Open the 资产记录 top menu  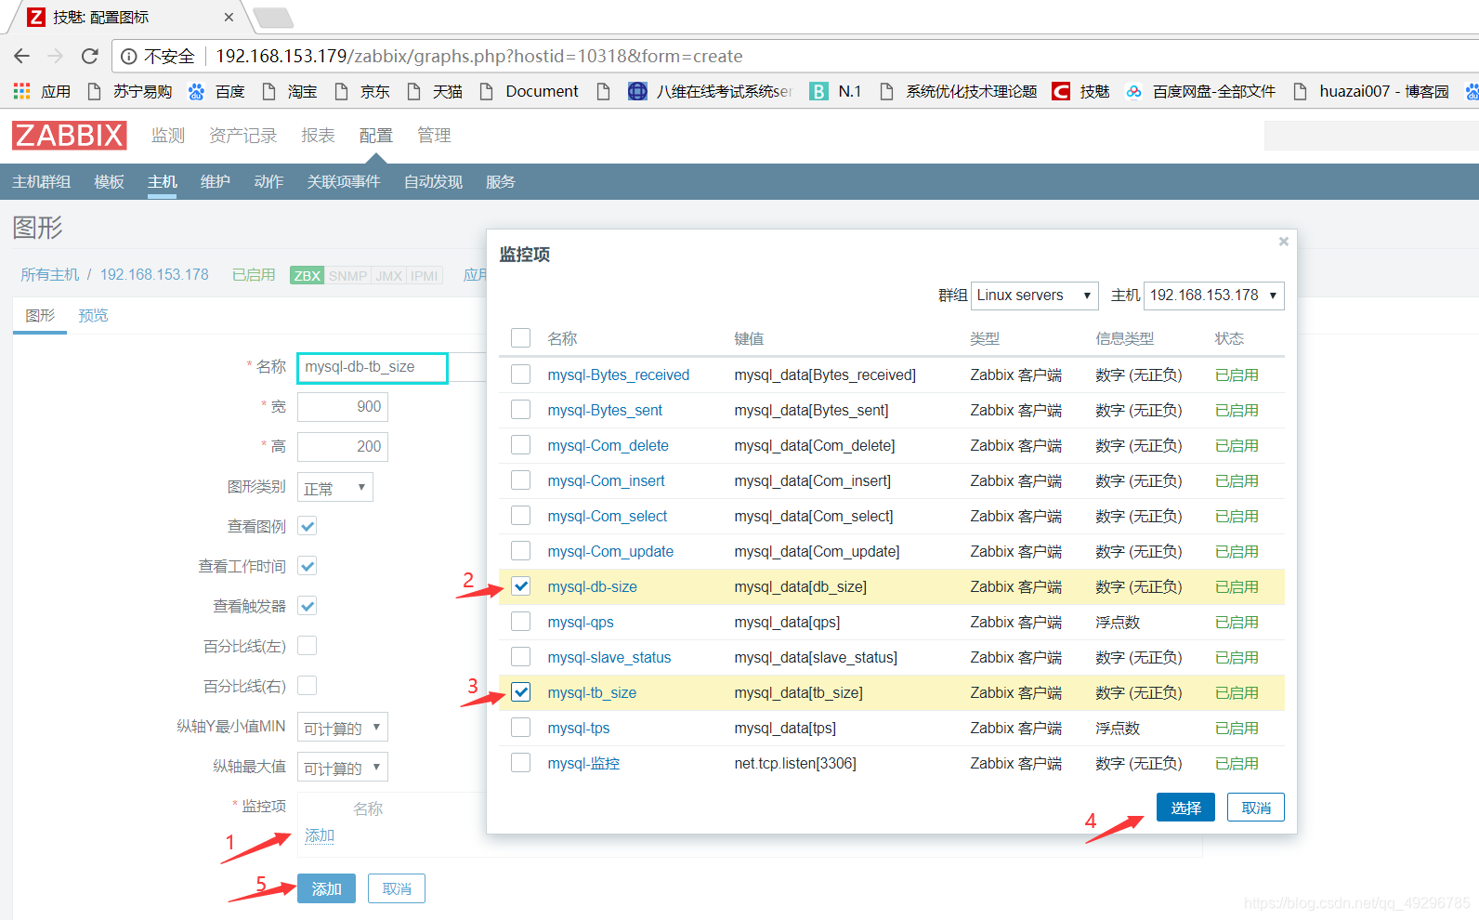[x=243, y=136]
